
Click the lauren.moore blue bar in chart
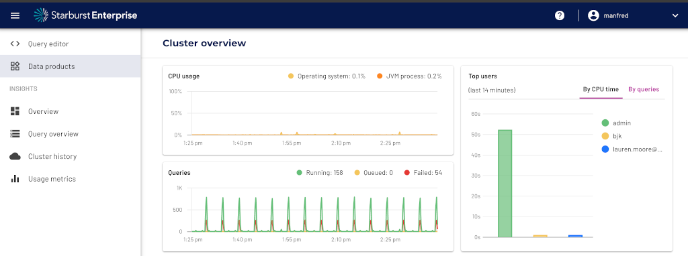point(575,237)
